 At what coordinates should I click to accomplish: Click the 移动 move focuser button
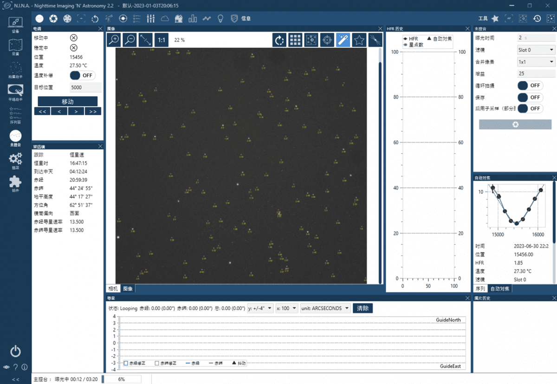68,101
